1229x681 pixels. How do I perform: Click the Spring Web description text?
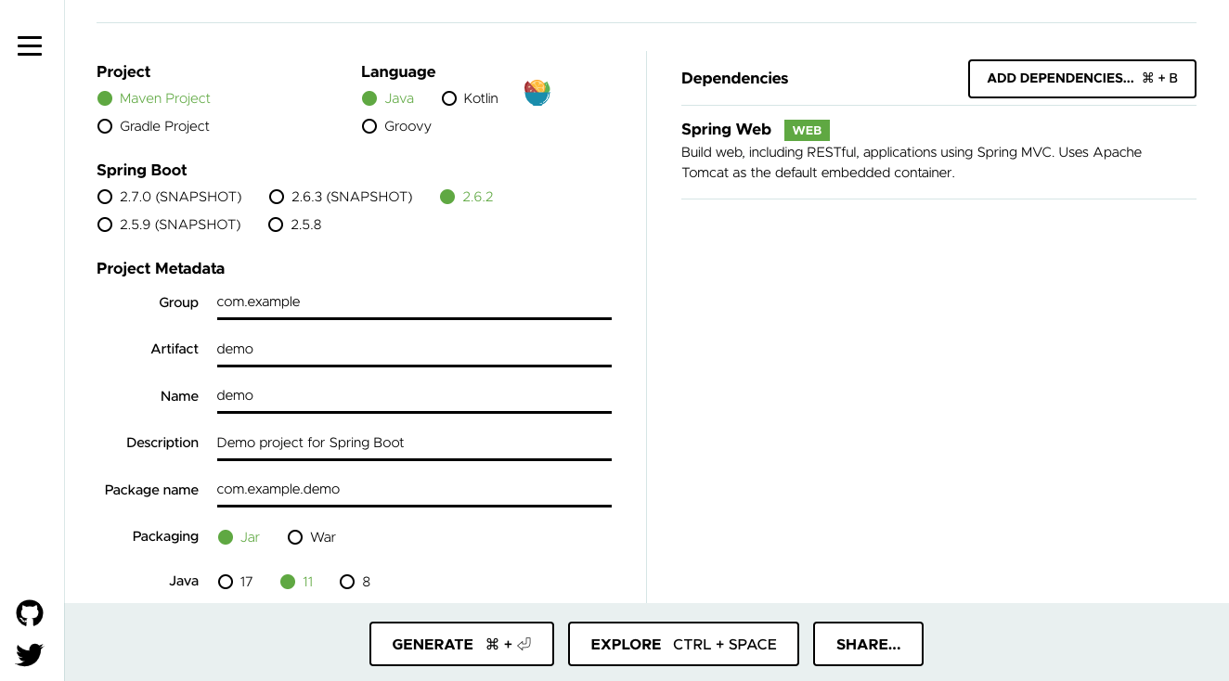912,162
